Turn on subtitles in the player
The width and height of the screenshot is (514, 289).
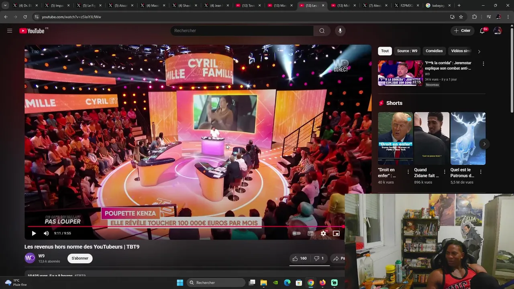click(x=310, y=233)
